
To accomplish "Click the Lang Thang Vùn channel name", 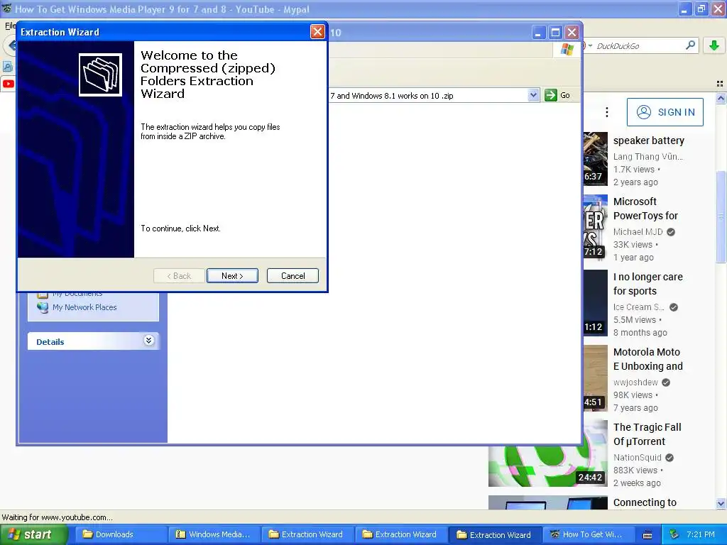I will [647, 157].
